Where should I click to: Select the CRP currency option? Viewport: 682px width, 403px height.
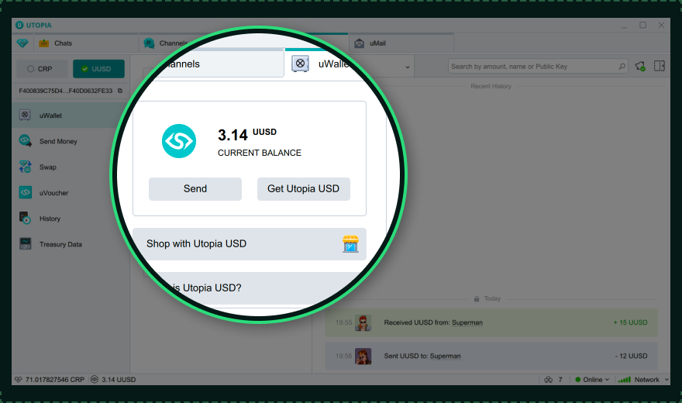tap(42, 69)
